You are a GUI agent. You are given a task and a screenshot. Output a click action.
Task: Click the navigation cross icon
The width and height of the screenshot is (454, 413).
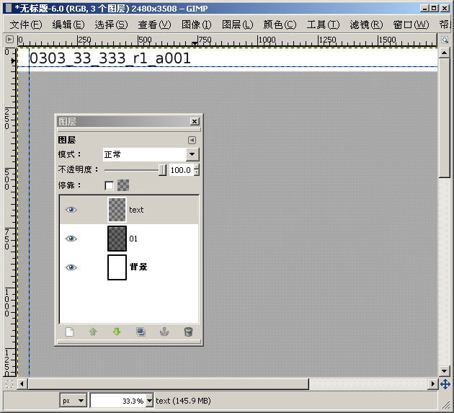point(445,384)
